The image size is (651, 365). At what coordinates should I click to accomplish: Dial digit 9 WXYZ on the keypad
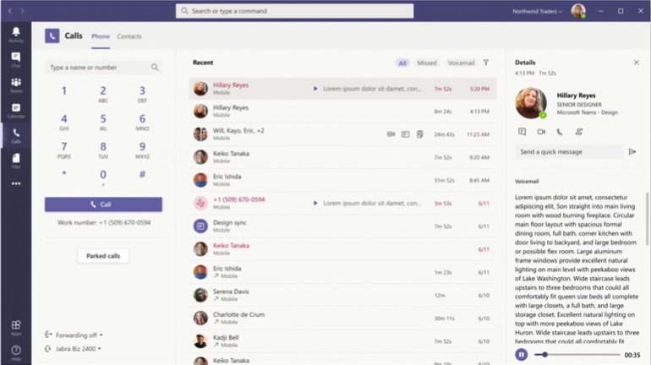click(x=142, y=150)
